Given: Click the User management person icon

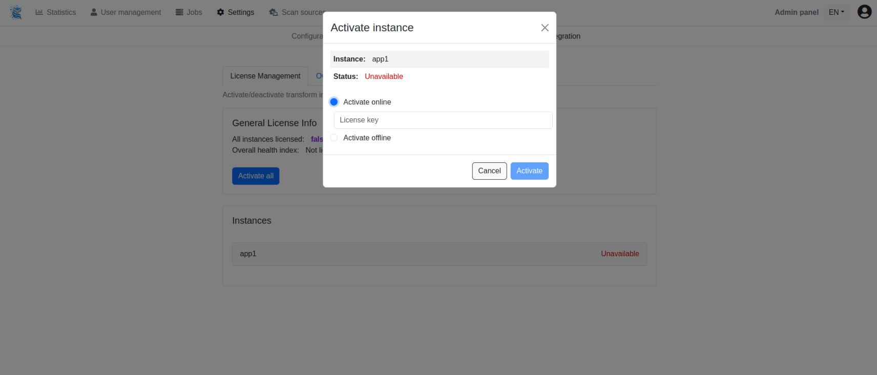Looking at the screenshot, I should (x=94, y=12).
